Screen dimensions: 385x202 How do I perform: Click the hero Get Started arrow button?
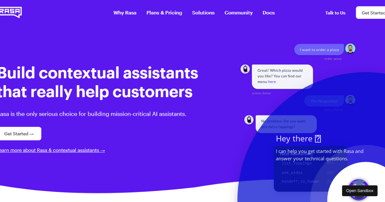point(19,134)
